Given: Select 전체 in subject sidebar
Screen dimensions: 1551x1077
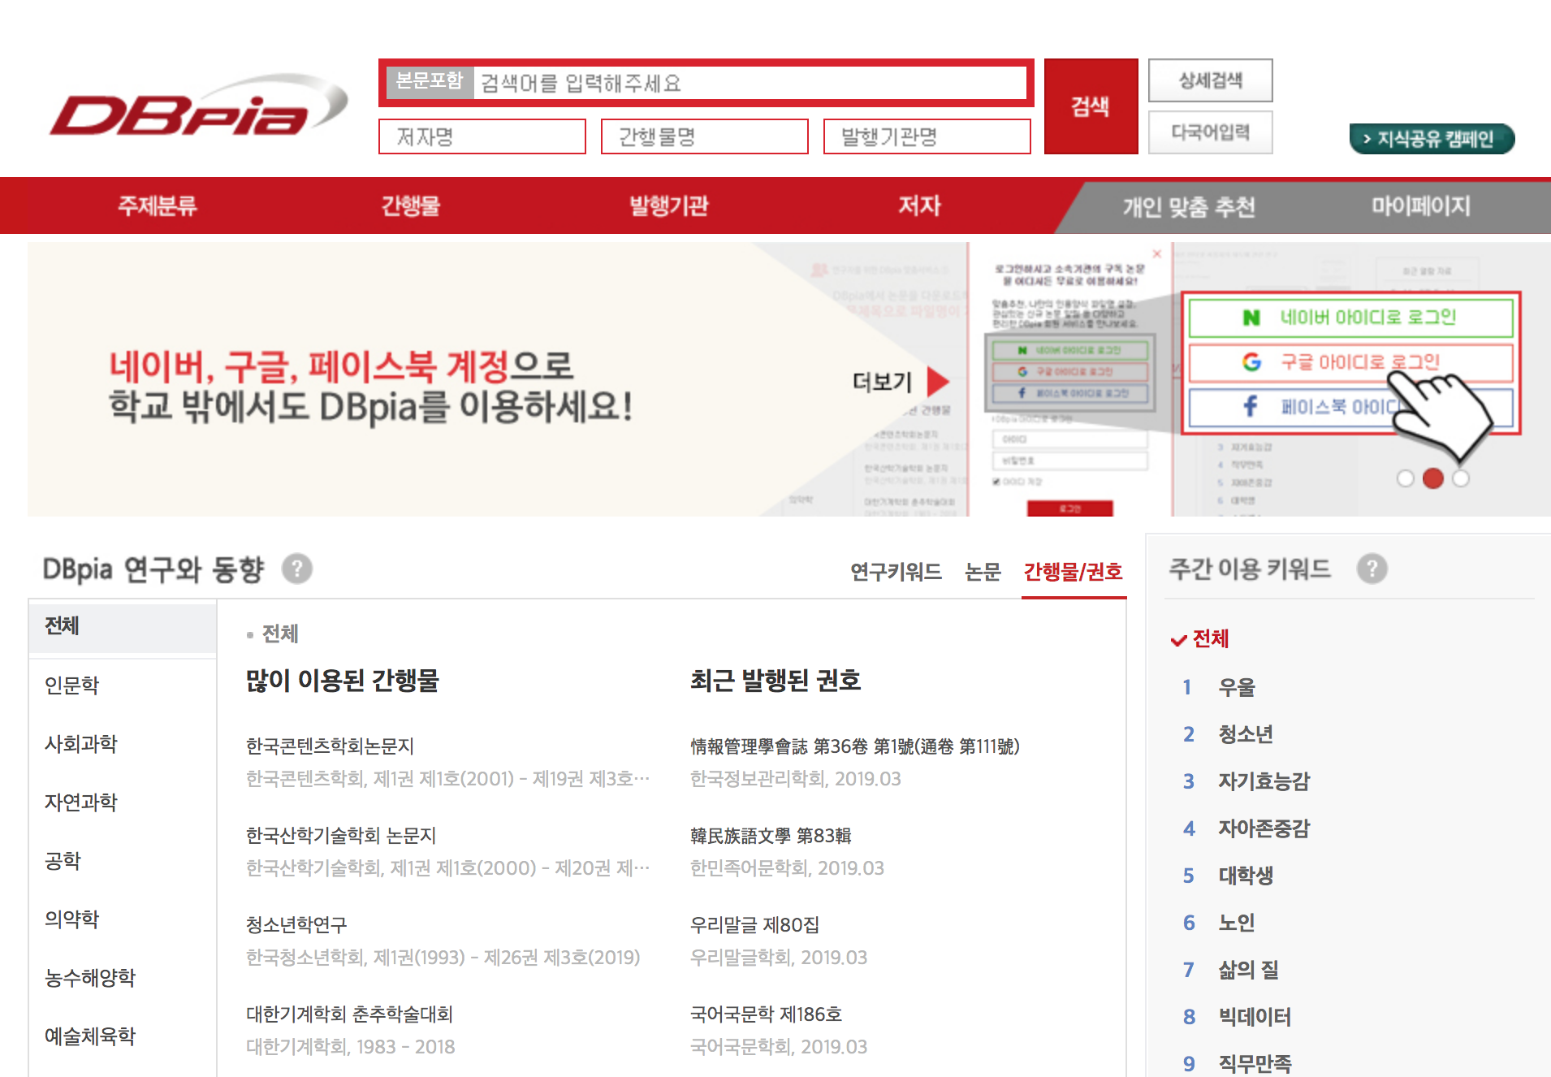Looking at the screenshot, I should tap(123, 626).
